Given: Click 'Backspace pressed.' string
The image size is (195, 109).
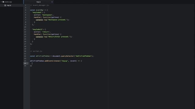Looking at the screenshot, I should point(57,20).
